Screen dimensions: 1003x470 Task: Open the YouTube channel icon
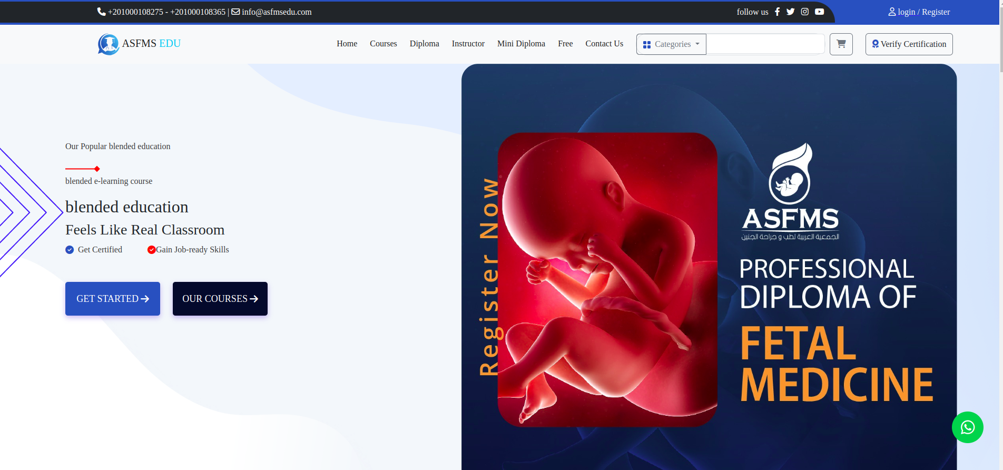click(x=819, y=12)
